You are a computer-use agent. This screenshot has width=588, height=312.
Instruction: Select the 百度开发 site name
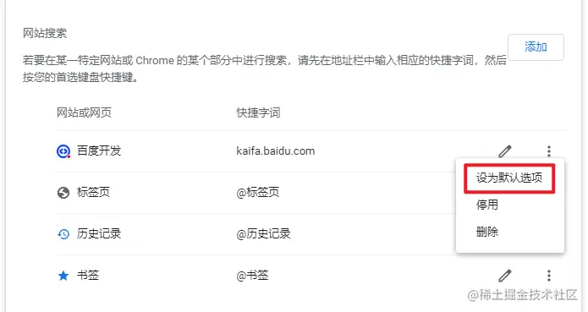[x=99, y=151]
